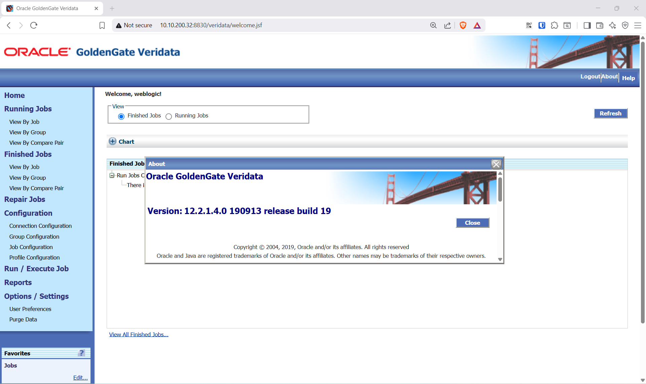Viewport: 646px width, 384px height.
Task: Open Group Configuration link
Action: click(34, 237)
